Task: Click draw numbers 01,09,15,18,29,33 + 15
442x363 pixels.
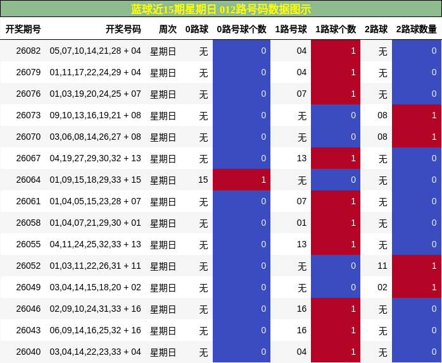Action: (x=95, y=180)
